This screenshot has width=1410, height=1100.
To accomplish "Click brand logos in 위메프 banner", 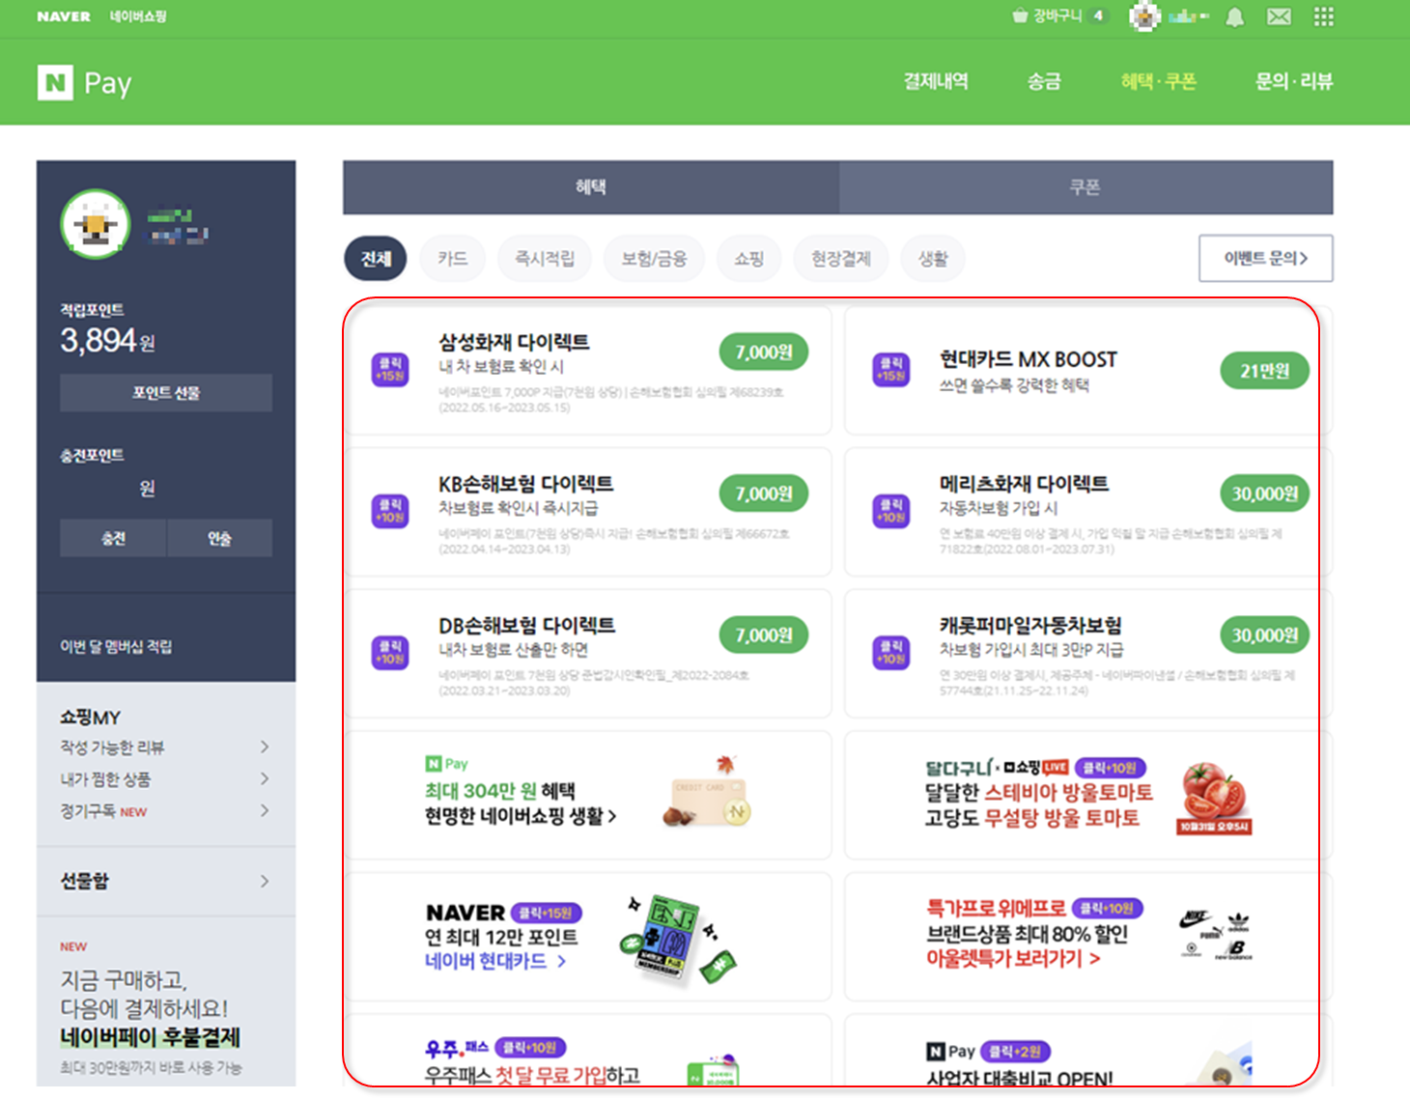I will pos(1216,935).
